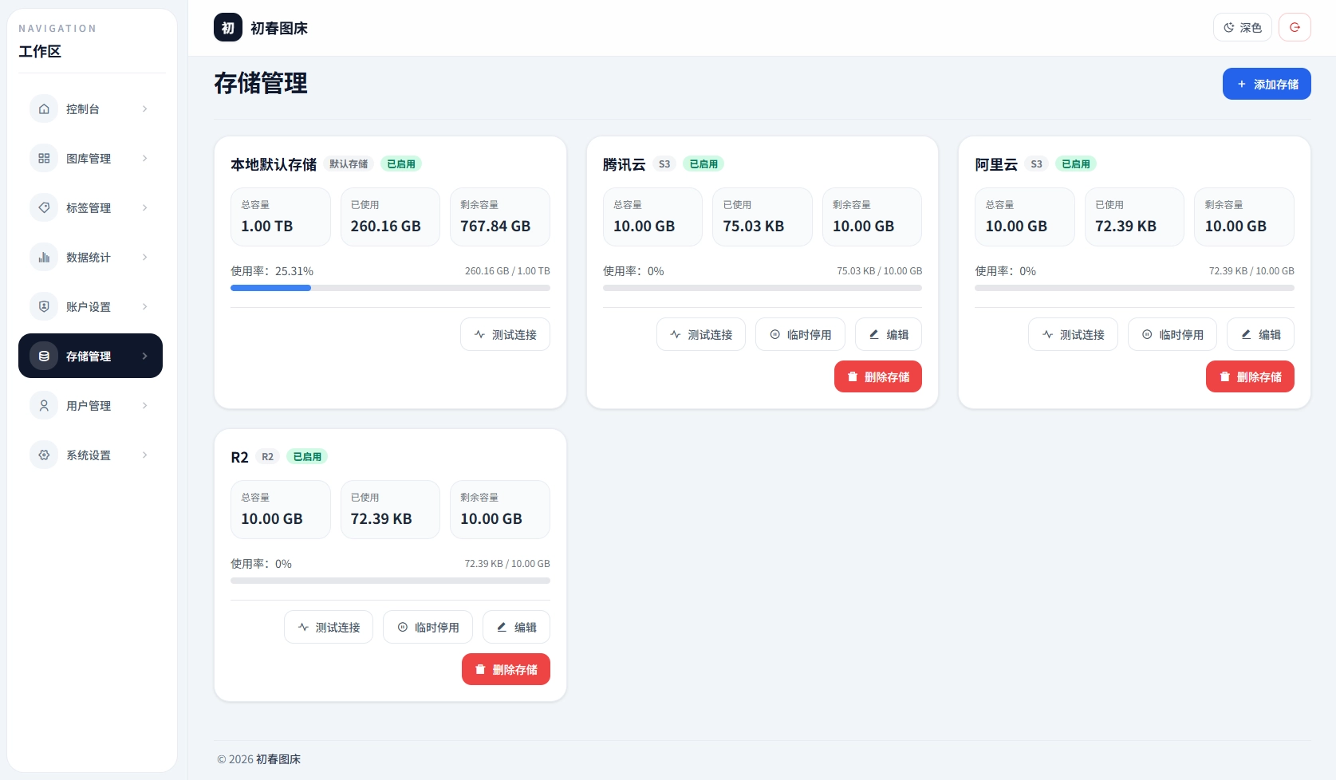
Task: Toggle 临时停用 on 腾讯云 storage
Action: pos(800,334)
